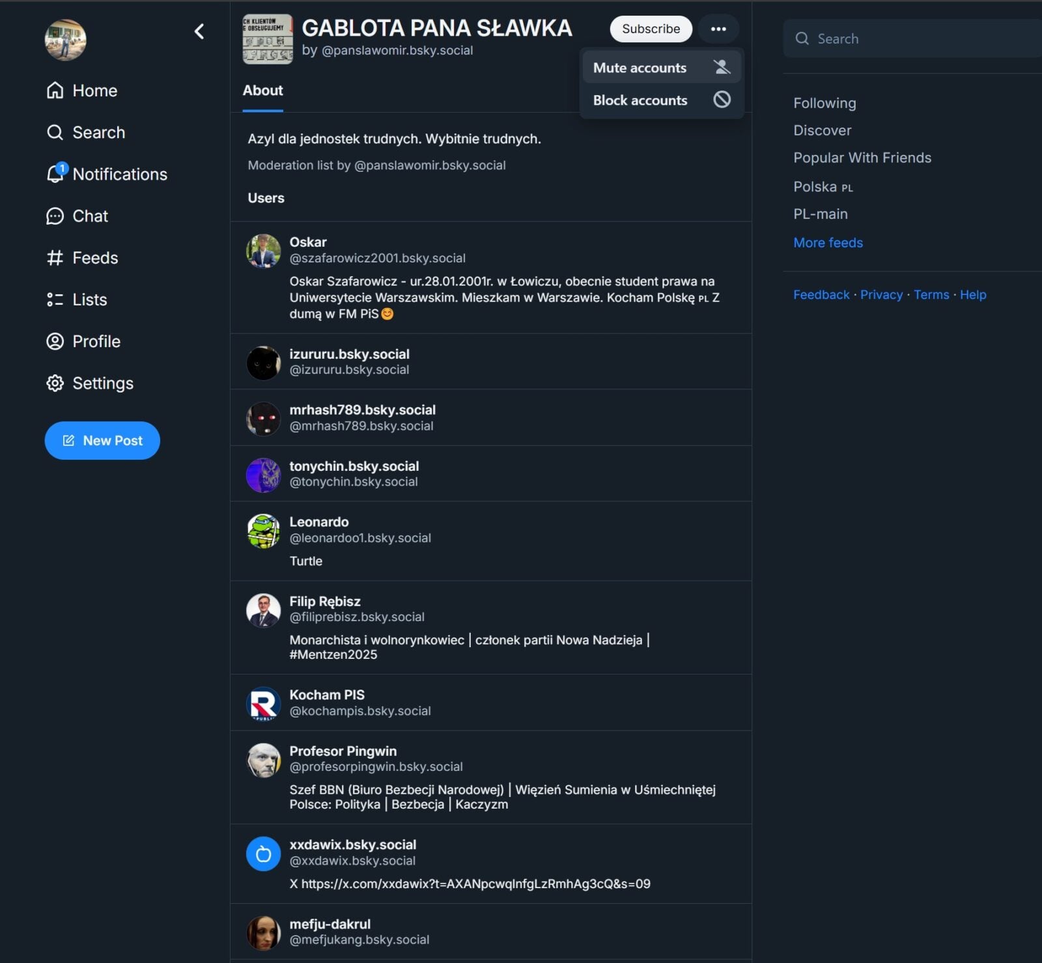The height and width of the screenshot is (963, 1042).
Task: Click the top-right Search input field
Action: 912,38
